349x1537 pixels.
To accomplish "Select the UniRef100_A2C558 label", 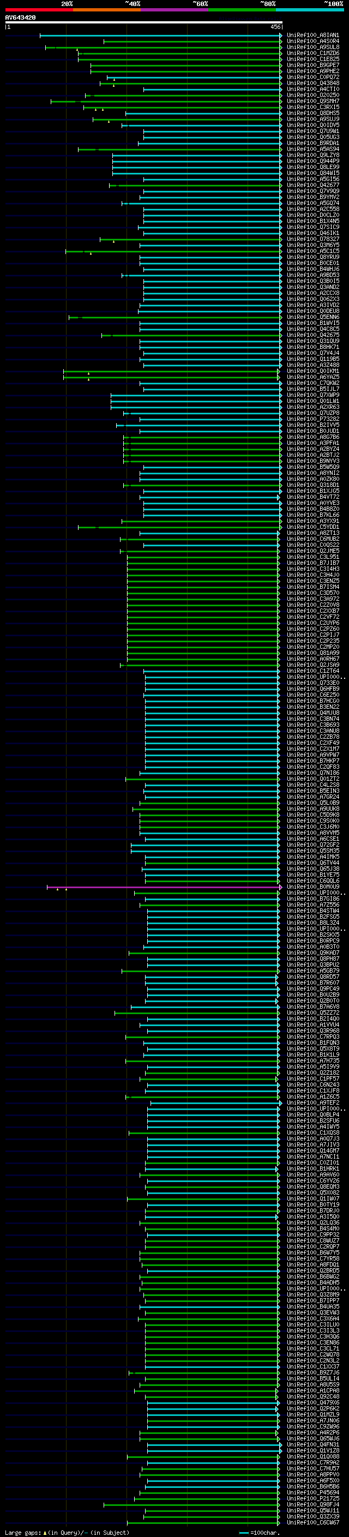I will pyautogui.click(x=313, y=209).
